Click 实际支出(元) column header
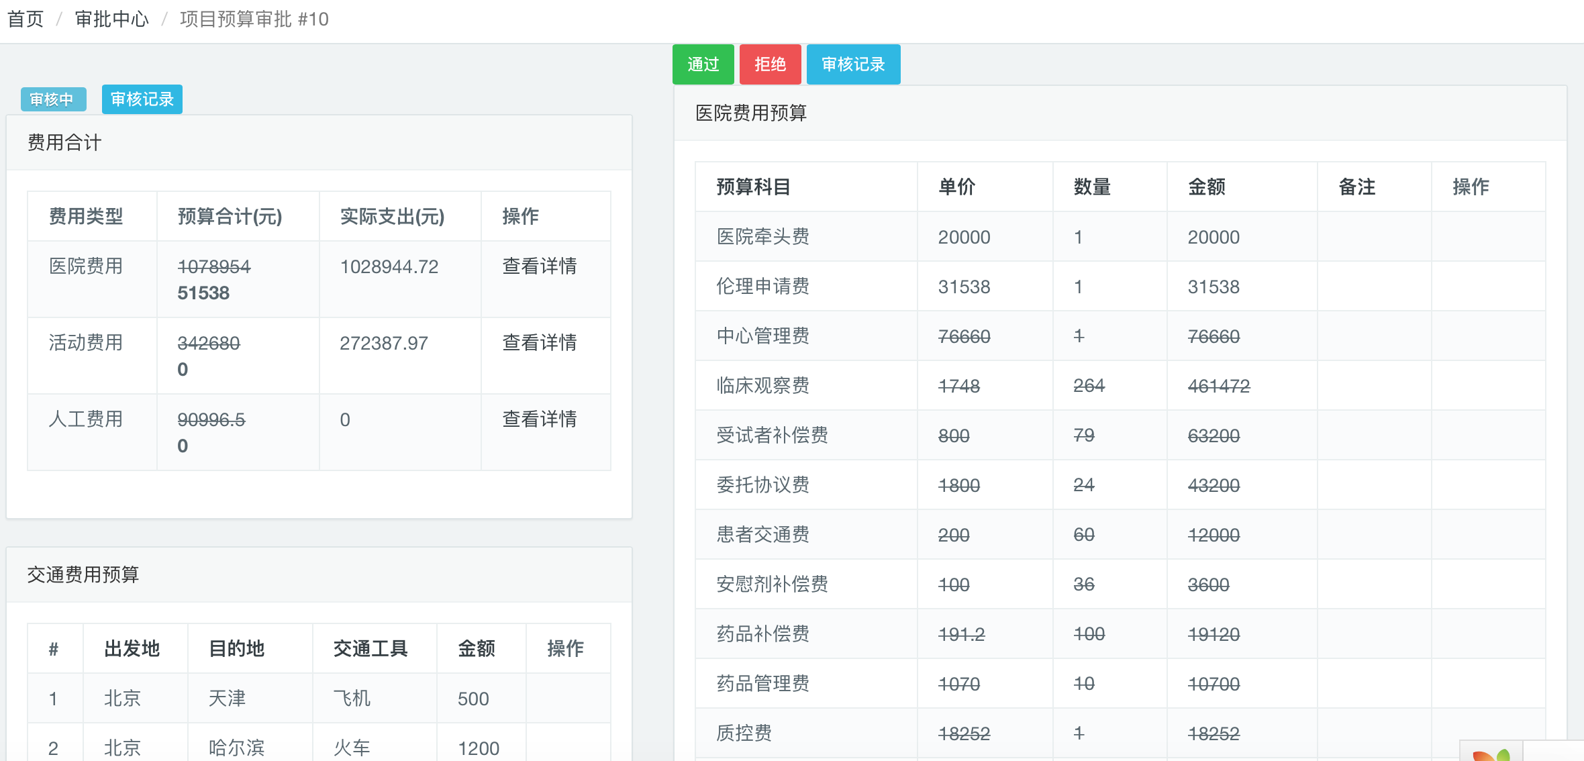The image size is (1584, 761). [392, 216]
